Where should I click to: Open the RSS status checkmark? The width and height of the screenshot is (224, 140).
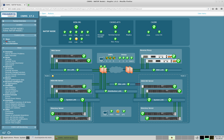71,32
